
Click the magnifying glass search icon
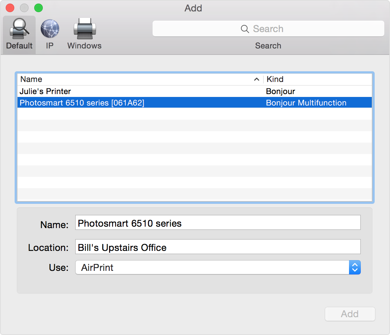coord(245,29)
